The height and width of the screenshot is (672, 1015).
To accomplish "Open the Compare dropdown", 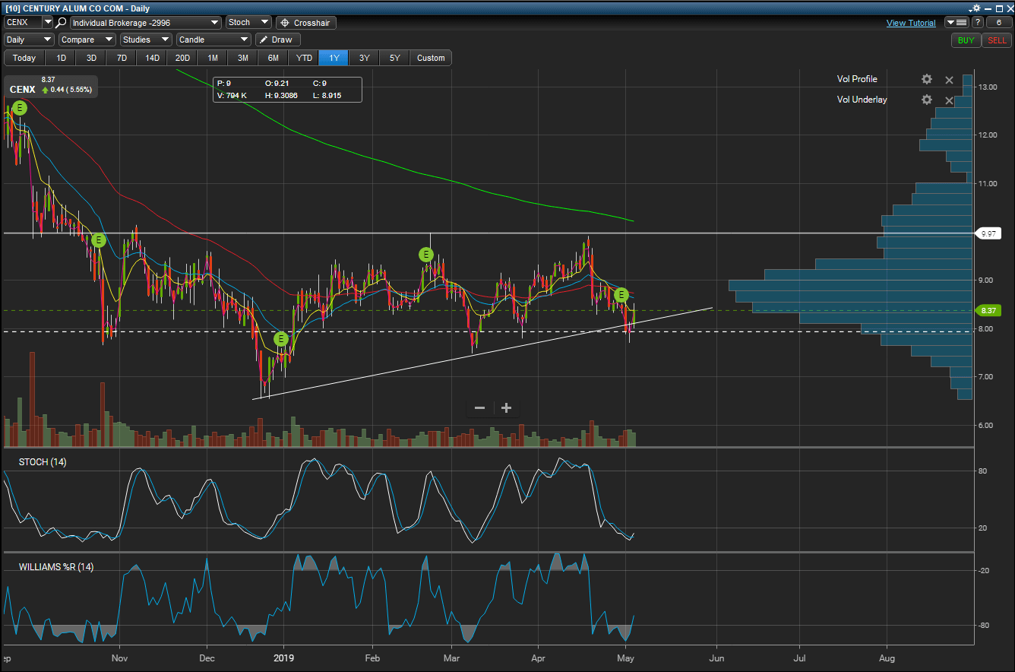I will point(87,40).
